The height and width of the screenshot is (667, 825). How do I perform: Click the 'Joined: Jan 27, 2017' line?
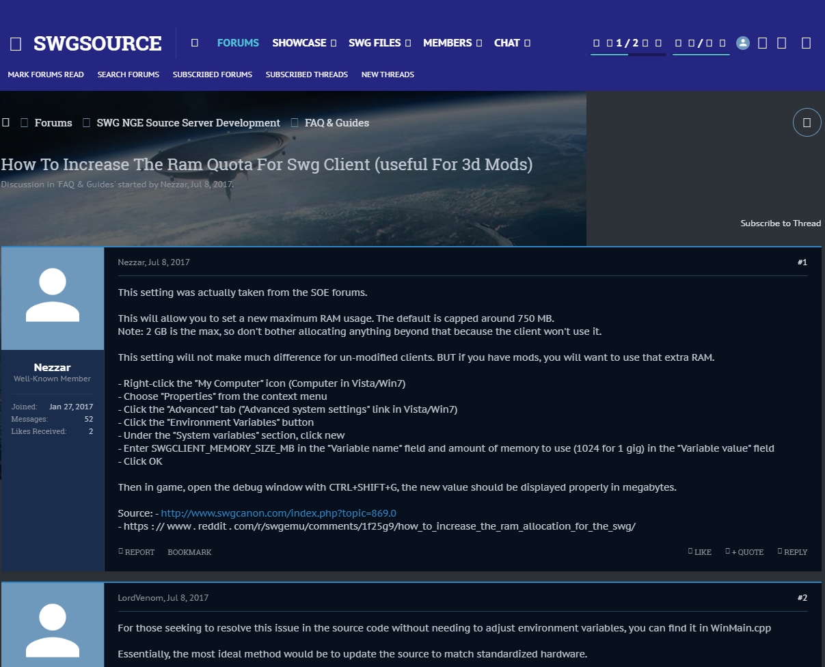point(52,407)
